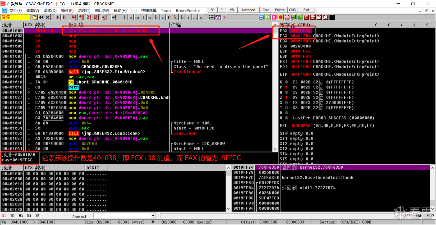Switch to the M5 memory tab
Screen dimensions: 436x225
click(37, 216)
